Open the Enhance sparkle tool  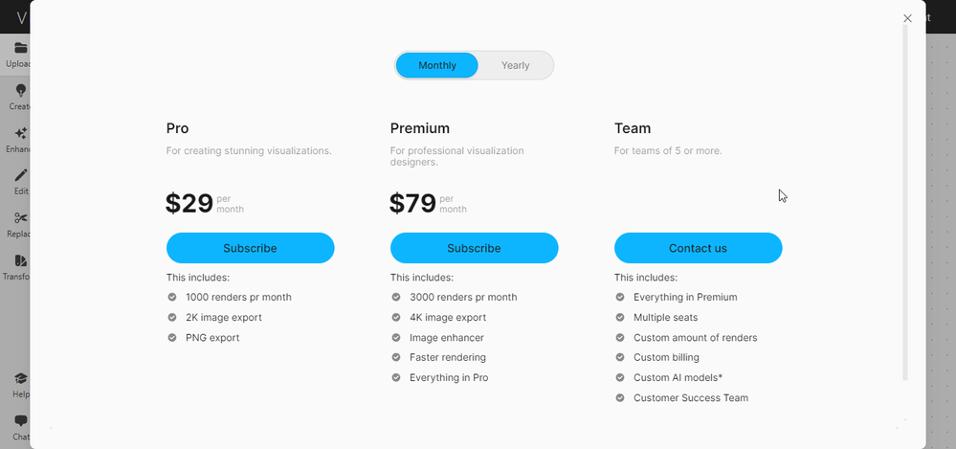point(20,134)
